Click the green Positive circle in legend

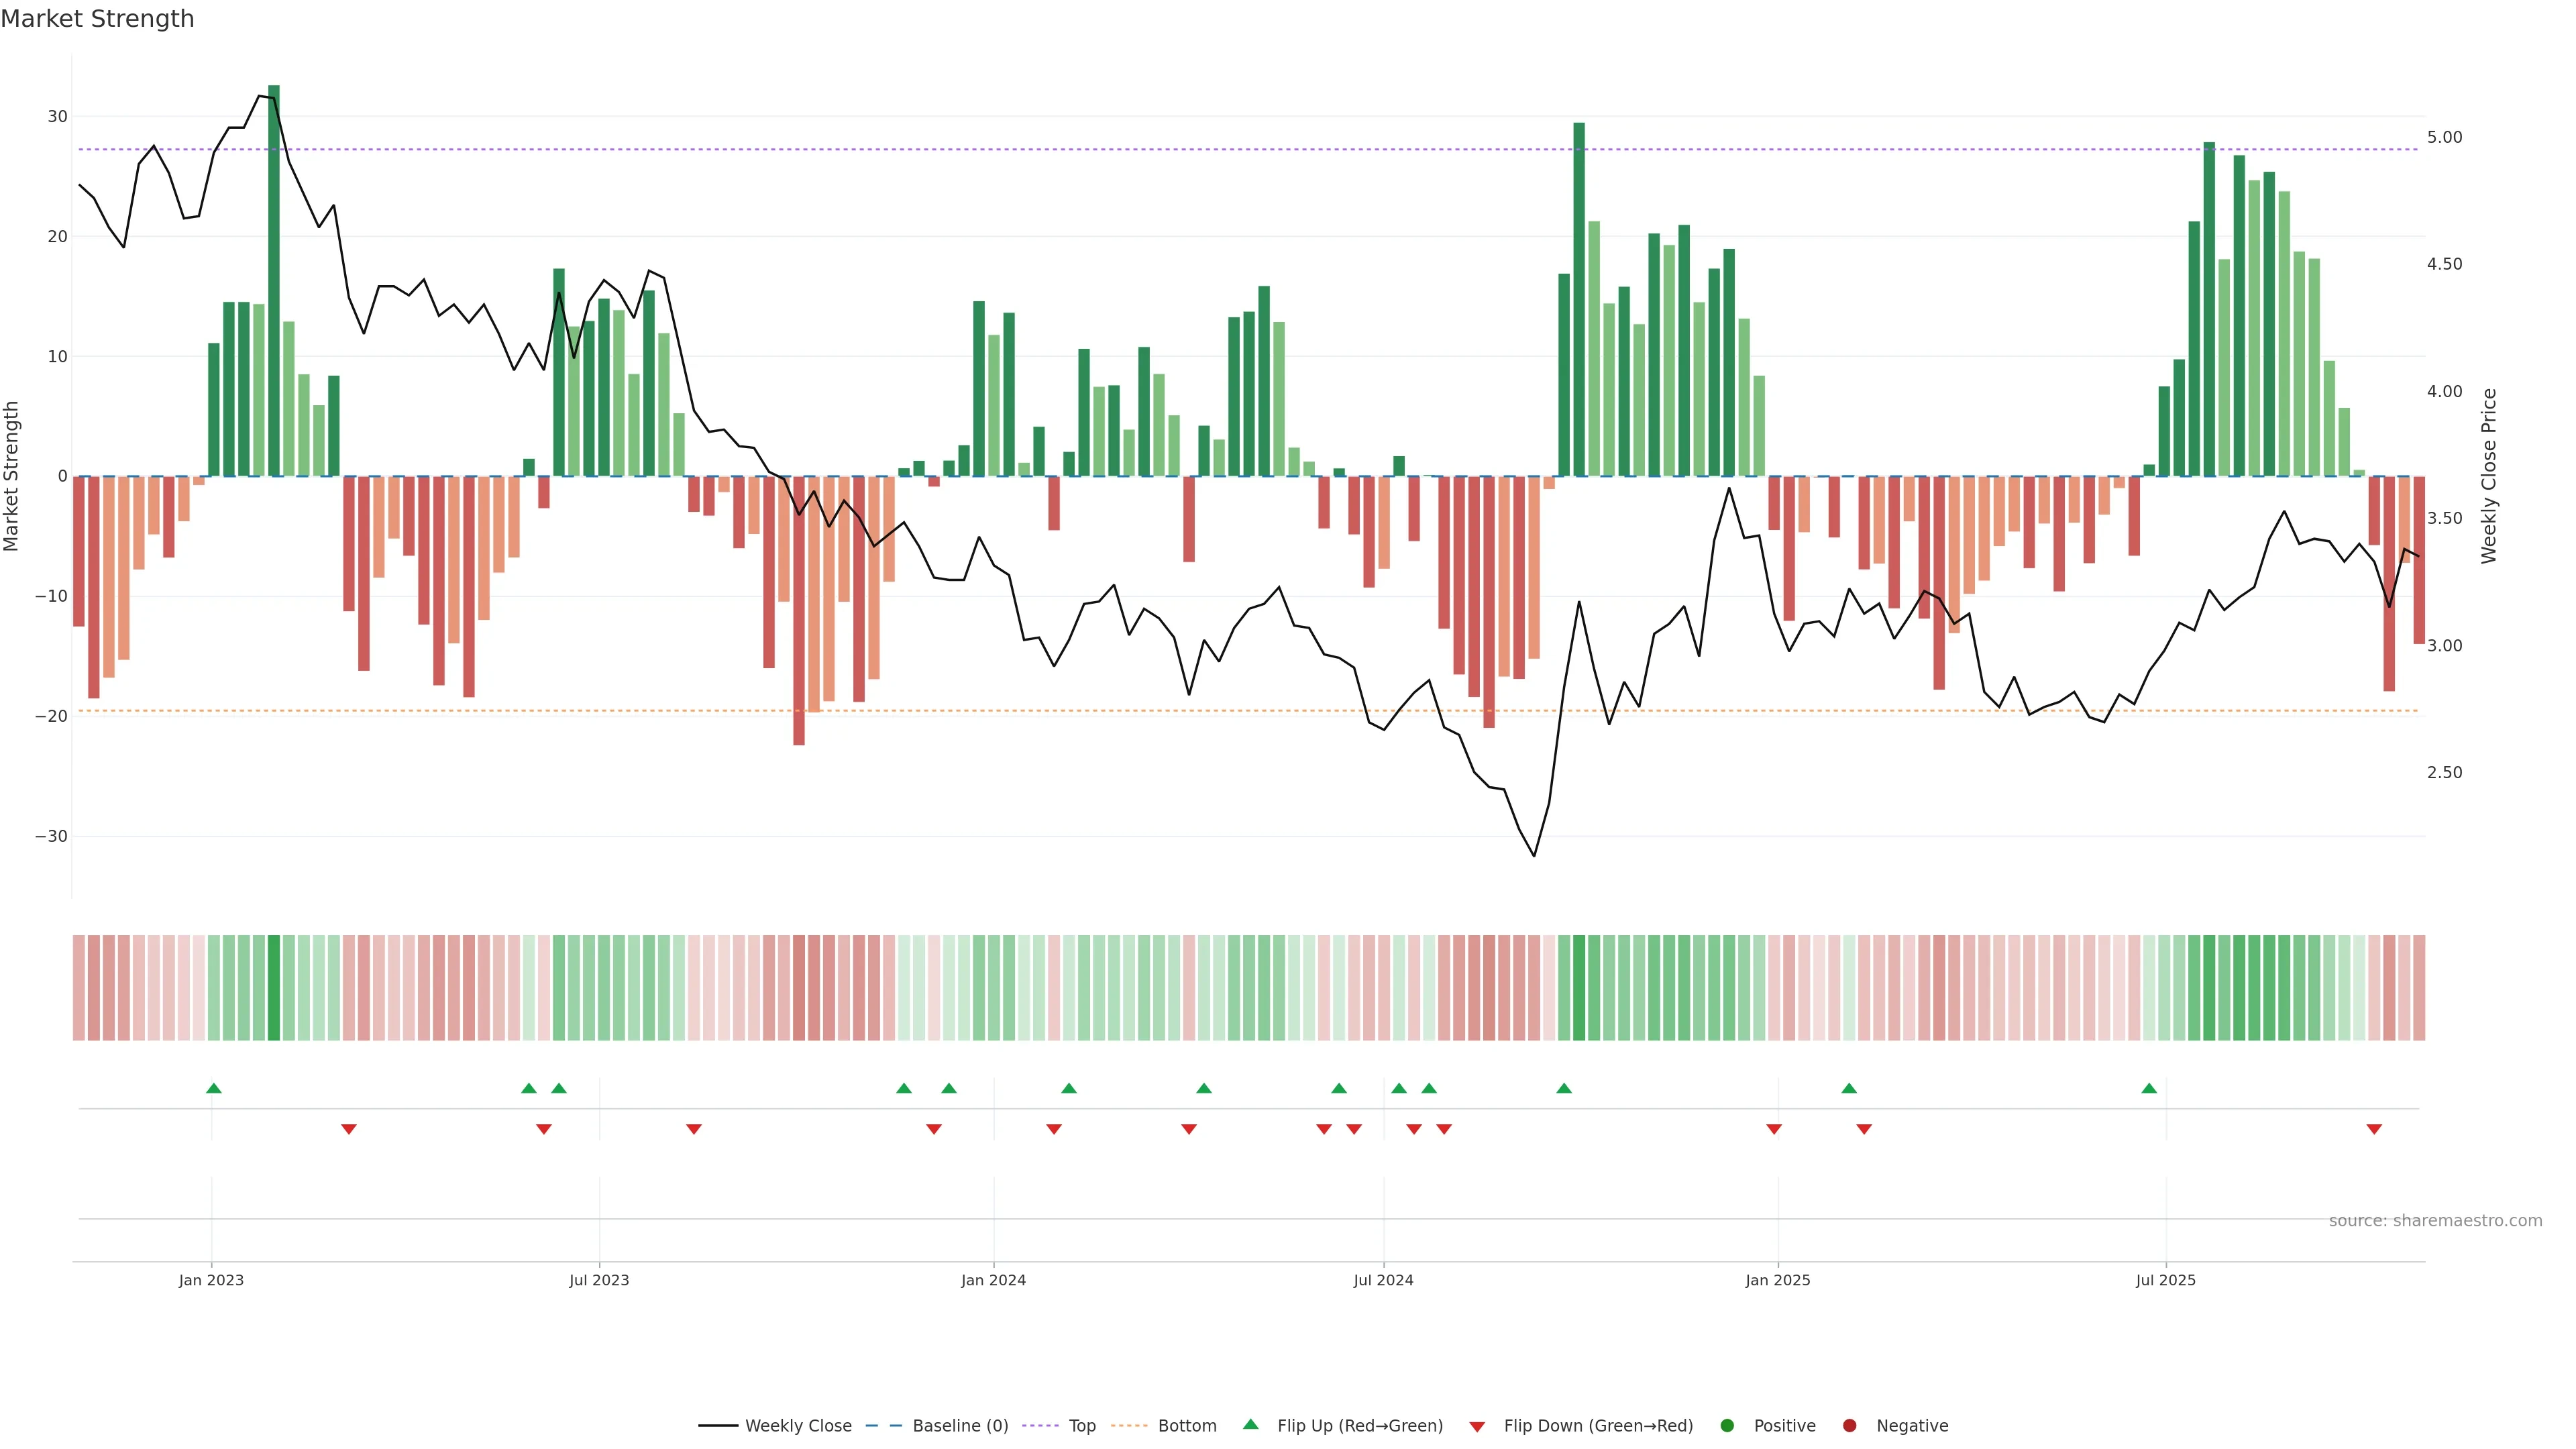click(x=1727, y=1426)
